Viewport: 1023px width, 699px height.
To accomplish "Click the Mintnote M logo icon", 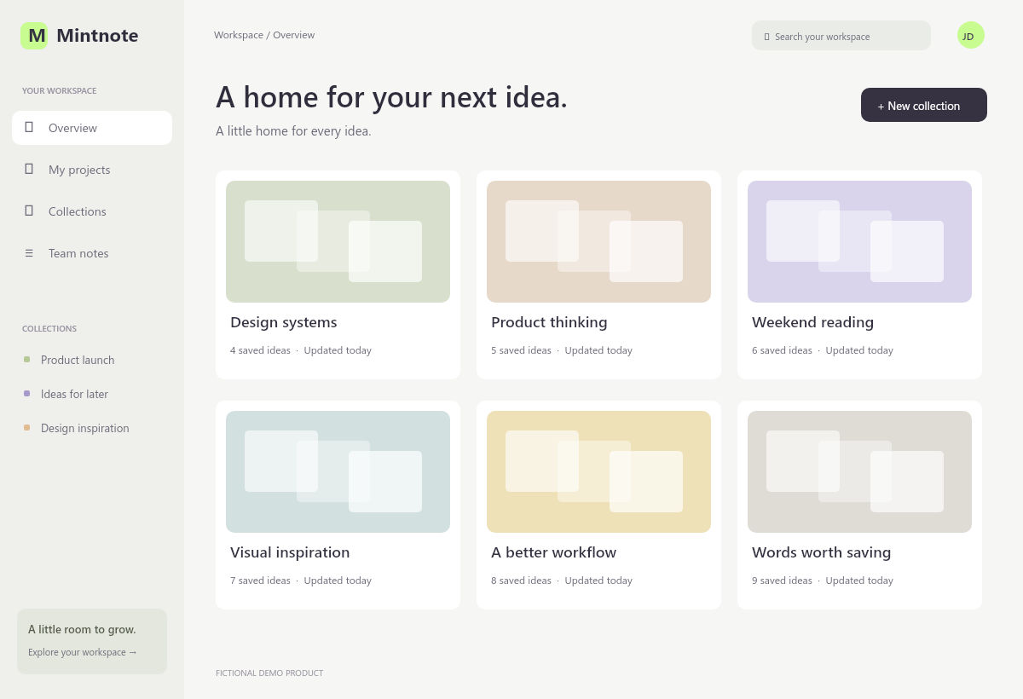I will click(x=34, y=36).
